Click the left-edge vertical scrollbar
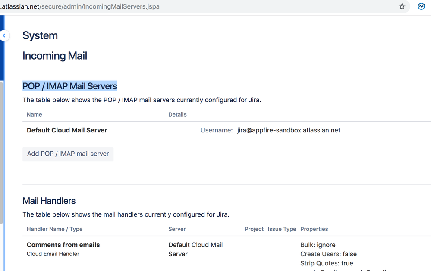431x271 pixels. (x=1, y=152)
